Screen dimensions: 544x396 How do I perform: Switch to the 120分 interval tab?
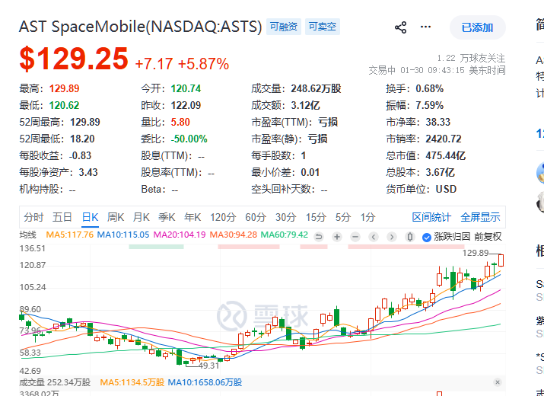[x=223, y=218]
